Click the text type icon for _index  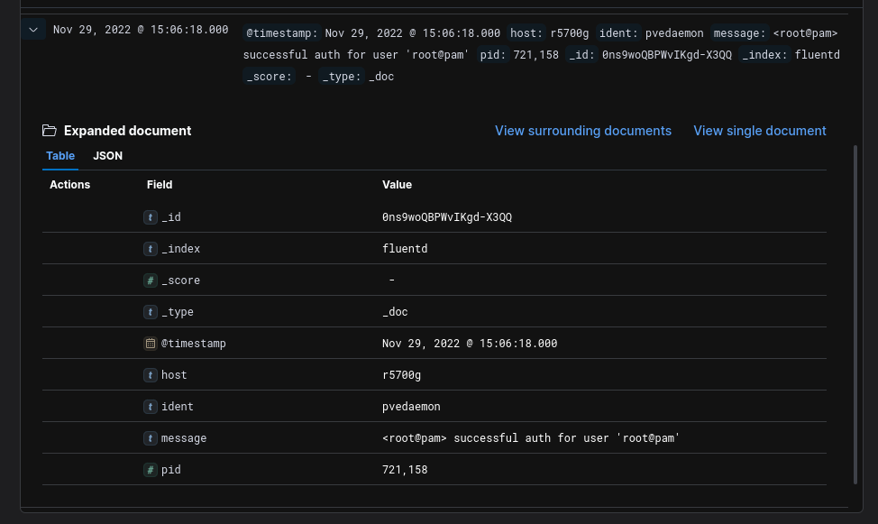(x=151, y=249)
